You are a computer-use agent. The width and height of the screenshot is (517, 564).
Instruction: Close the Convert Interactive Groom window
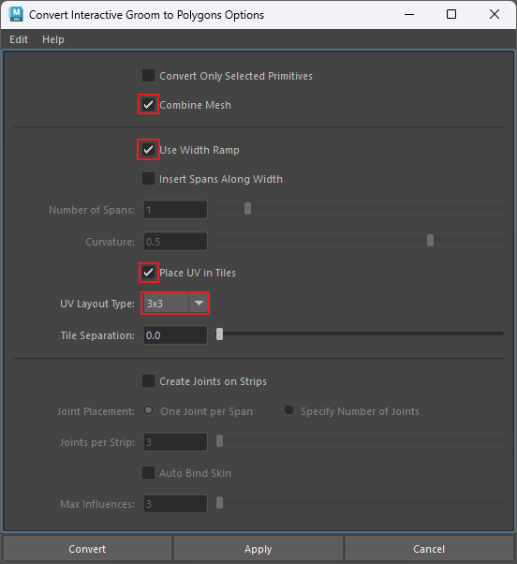495,14
